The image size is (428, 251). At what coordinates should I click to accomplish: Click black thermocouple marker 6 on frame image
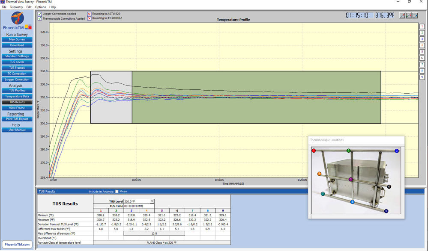[389, 187]
